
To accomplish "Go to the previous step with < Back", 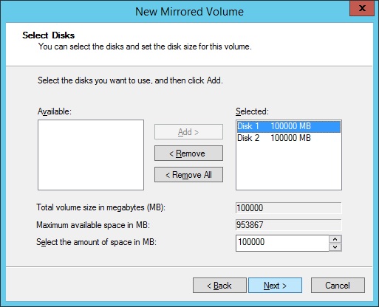I will click(219, 286).
